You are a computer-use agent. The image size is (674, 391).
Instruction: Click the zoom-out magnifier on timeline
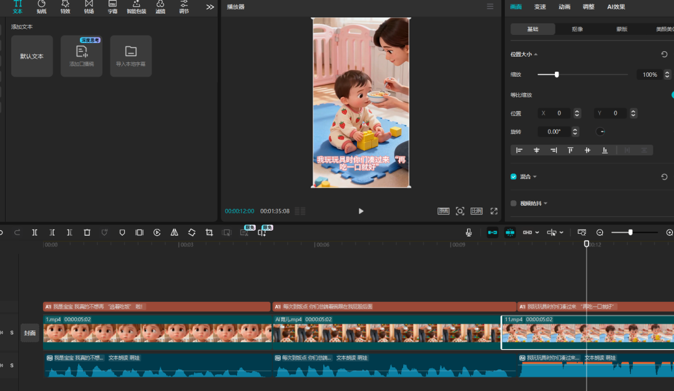(600, 233)
